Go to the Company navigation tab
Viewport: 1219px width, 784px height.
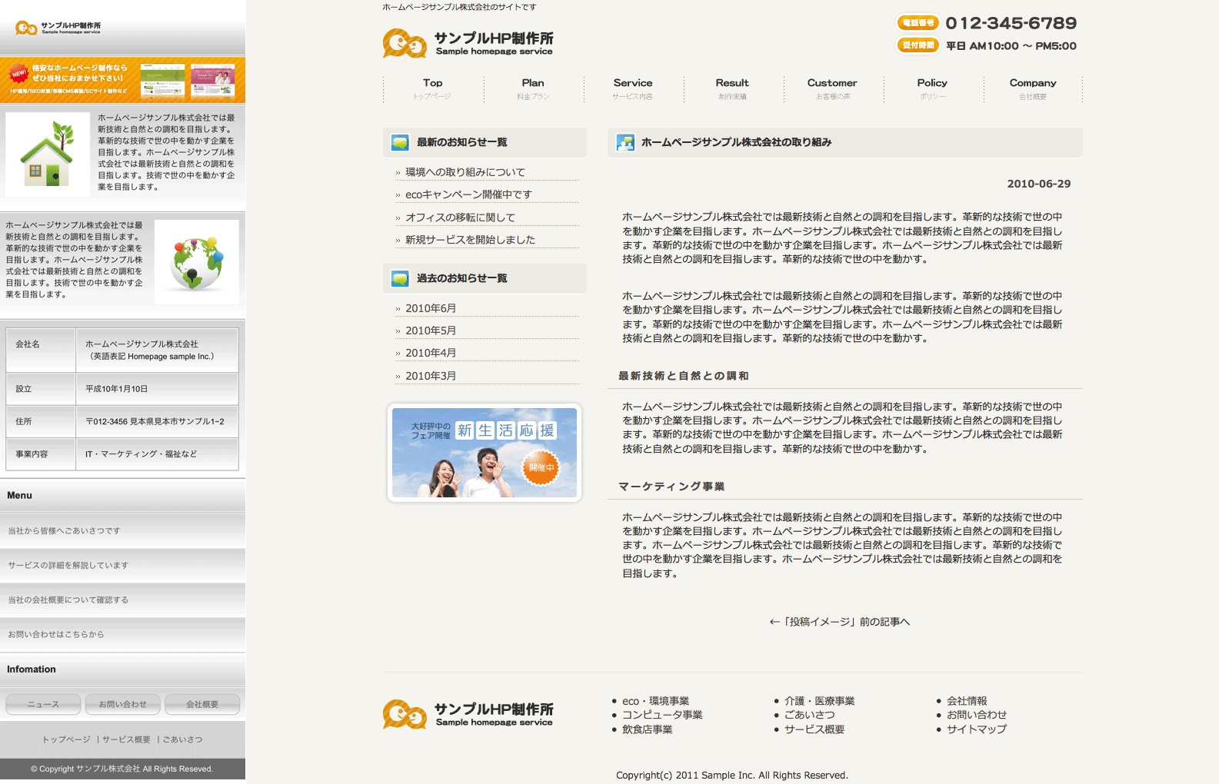point(1032,88)
